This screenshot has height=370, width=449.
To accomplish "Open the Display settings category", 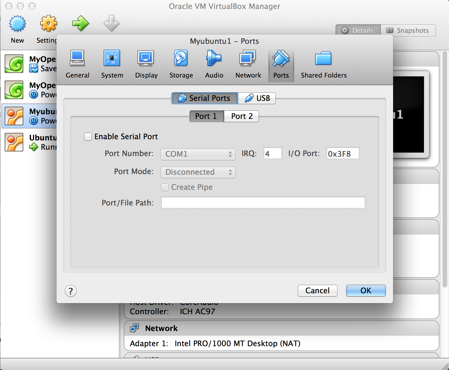I will point(146,65).
